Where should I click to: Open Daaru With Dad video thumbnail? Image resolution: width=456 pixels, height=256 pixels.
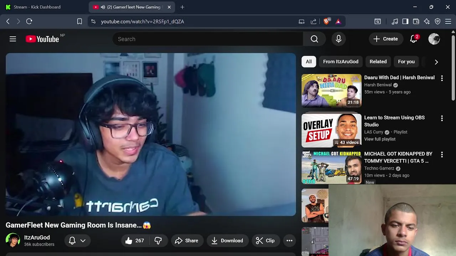point(331,91)
